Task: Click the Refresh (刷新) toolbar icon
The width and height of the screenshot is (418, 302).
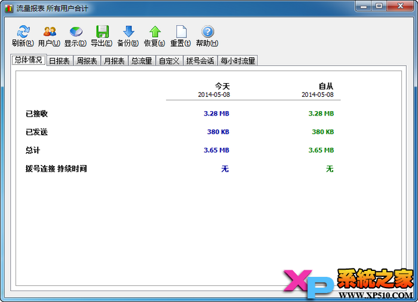Action: pyautogui.click(x=23, y=32)
